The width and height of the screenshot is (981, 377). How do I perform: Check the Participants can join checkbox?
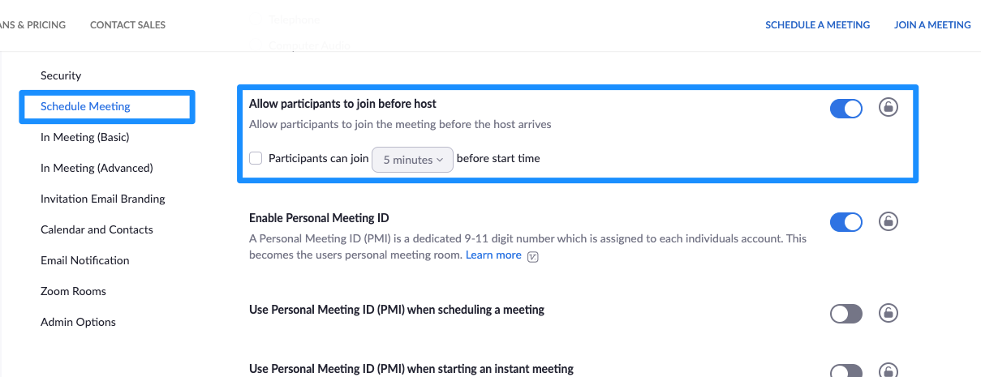256,159
